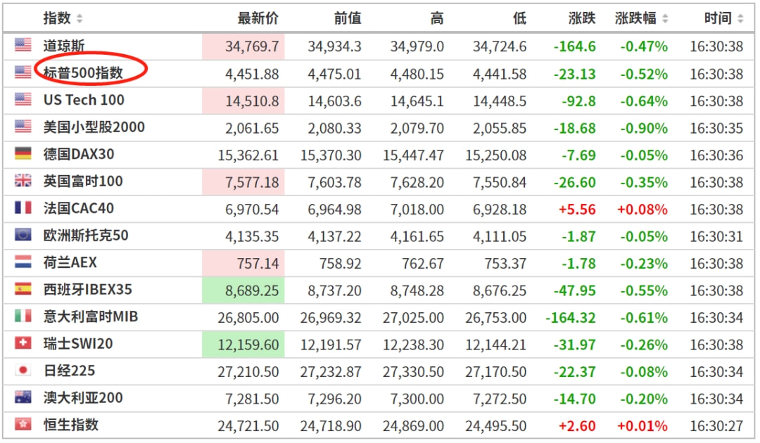Click the low value 24,495.50
The height and width of the screenshot is (443, 760).
coord(496,426)
